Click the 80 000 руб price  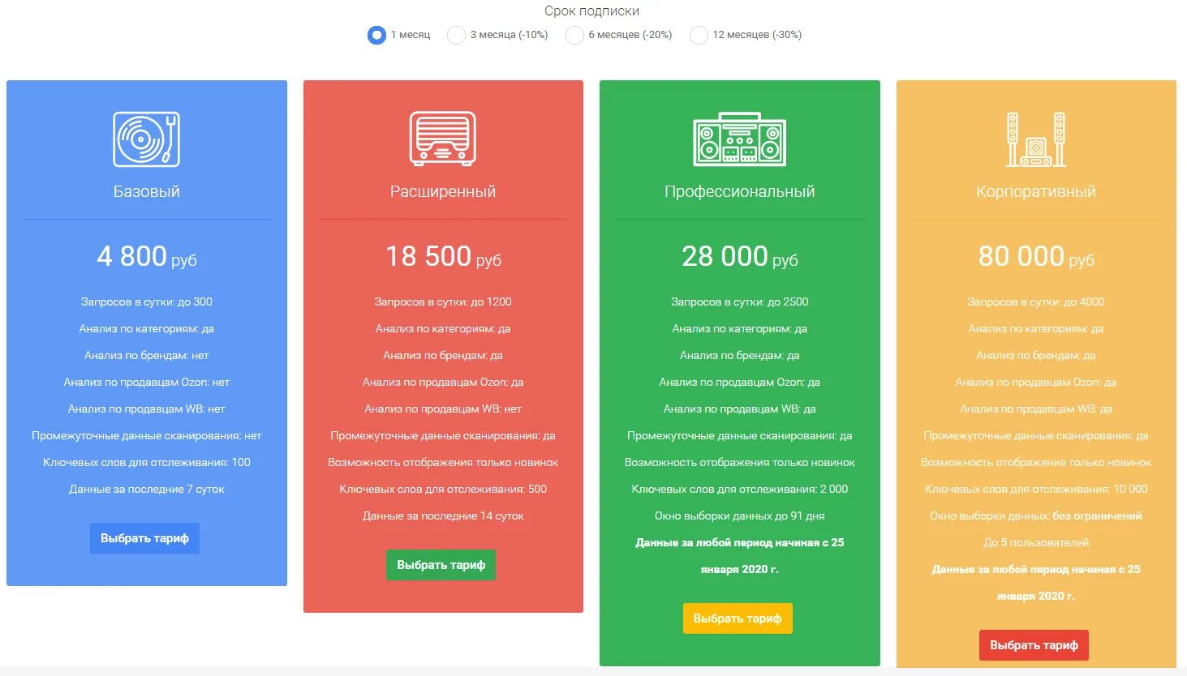pyautogui.click(x=1036, y=257)
